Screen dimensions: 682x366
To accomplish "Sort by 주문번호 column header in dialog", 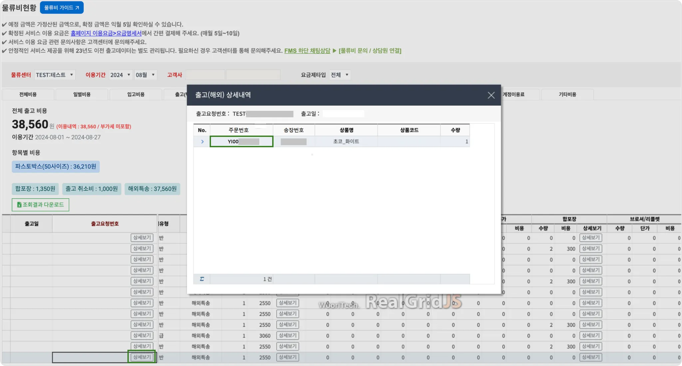I will point(238,130).
